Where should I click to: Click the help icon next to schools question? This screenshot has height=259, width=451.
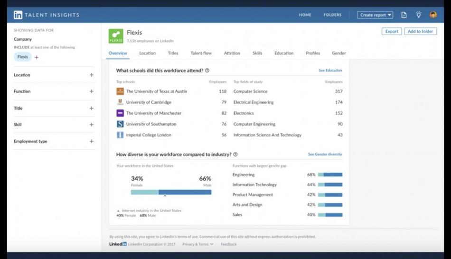207,71
